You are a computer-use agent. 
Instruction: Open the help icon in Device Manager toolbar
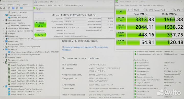pos(13,8)
